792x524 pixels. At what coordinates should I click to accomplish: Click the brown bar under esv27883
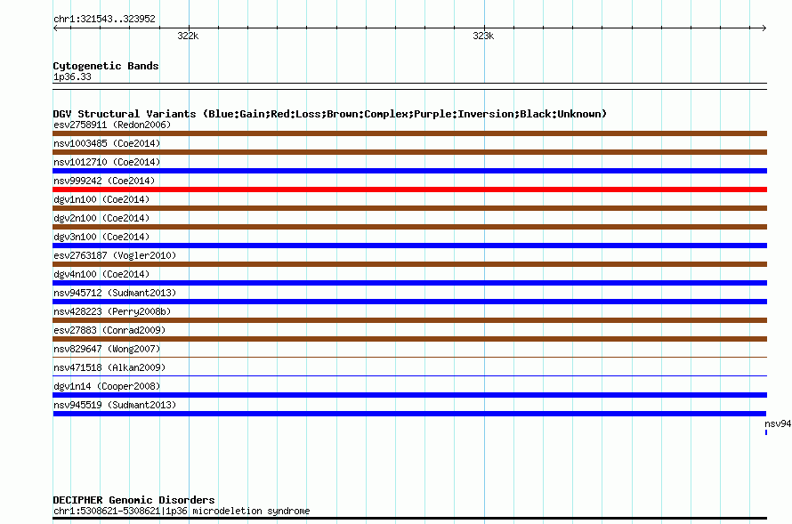click(x=409, y=339)
